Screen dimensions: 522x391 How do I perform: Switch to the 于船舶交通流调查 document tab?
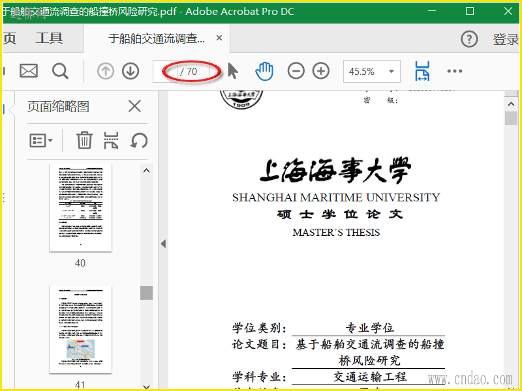[x=157, y=38]
